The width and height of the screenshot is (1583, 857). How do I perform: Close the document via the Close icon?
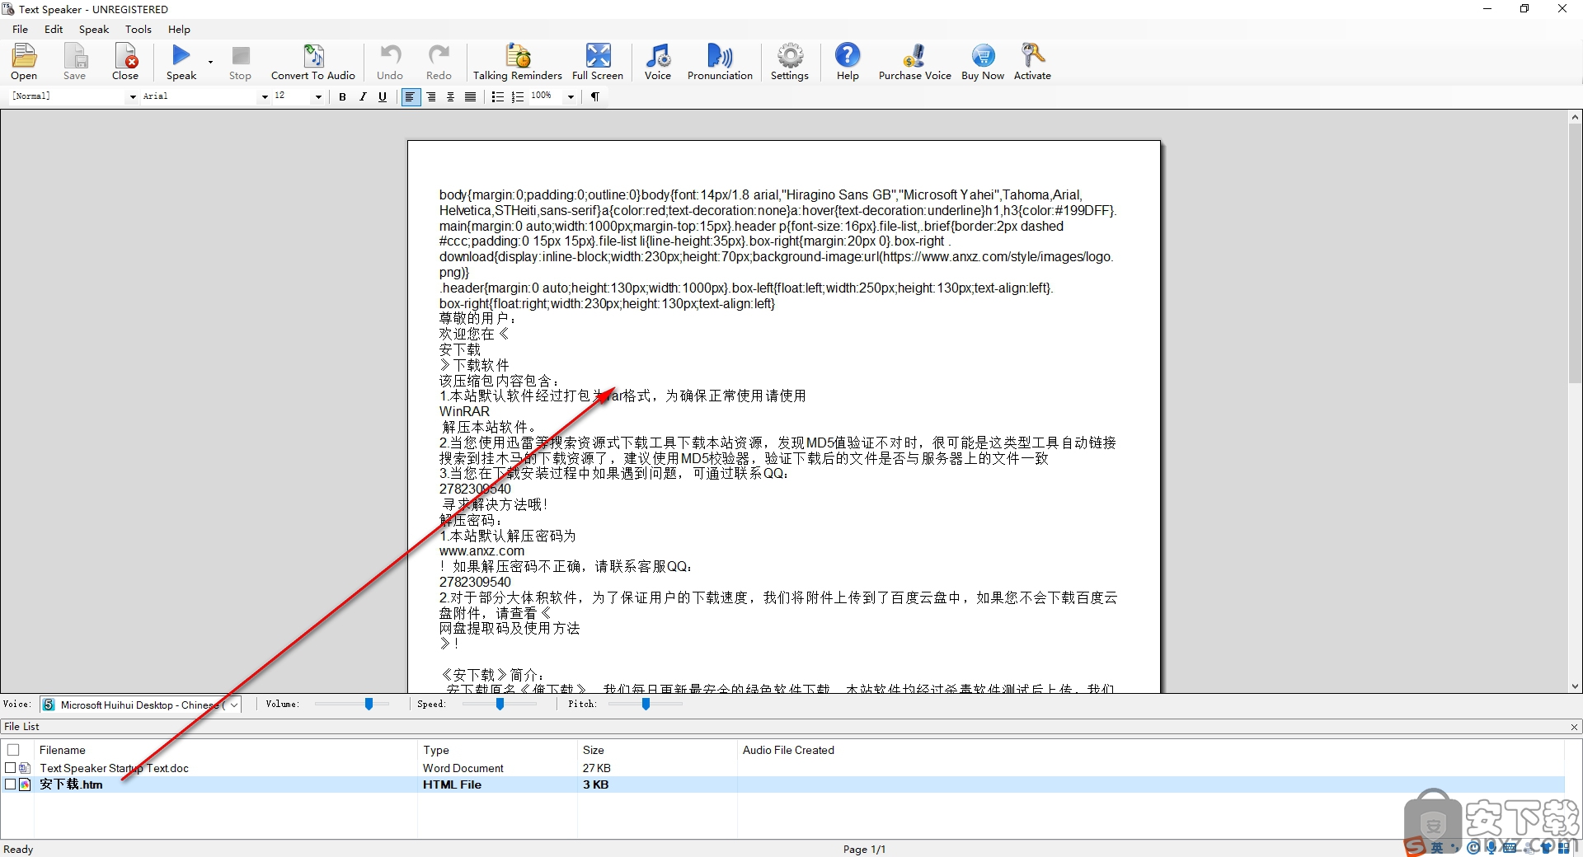(x=125, y=62)
